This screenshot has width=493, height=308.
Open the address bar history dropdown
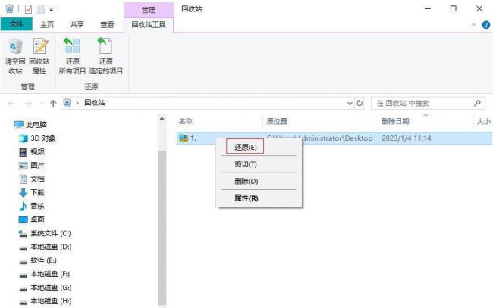(x=350, y=103)
